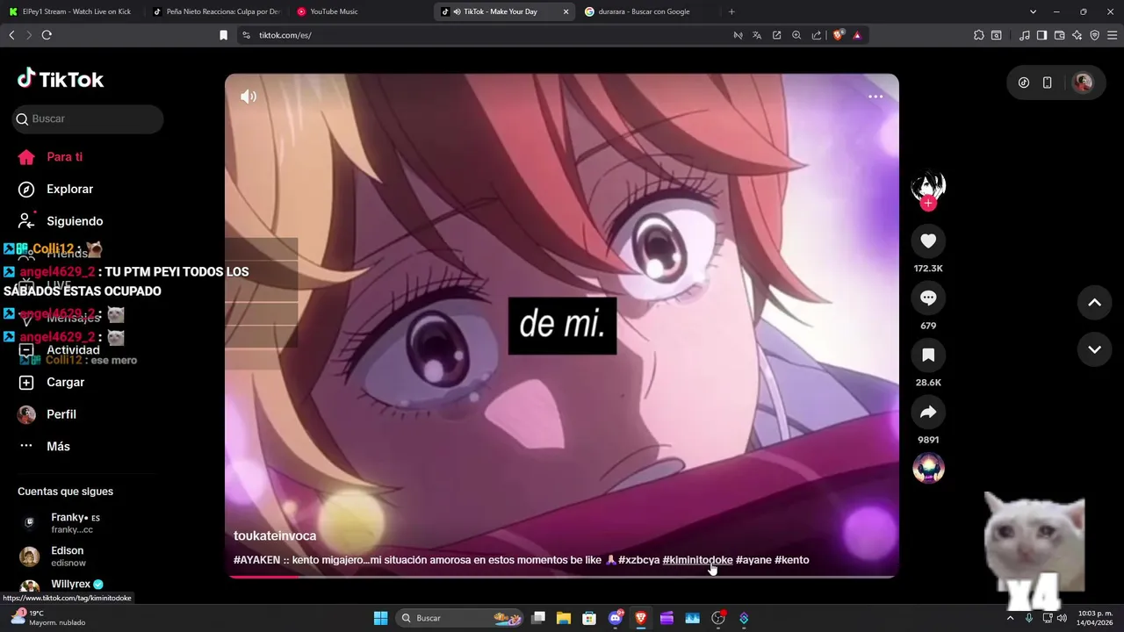The height and width of the screenshot is (632, 1124).
Task: Open the tab search dropdown arrow
Action: point(1033,11)
